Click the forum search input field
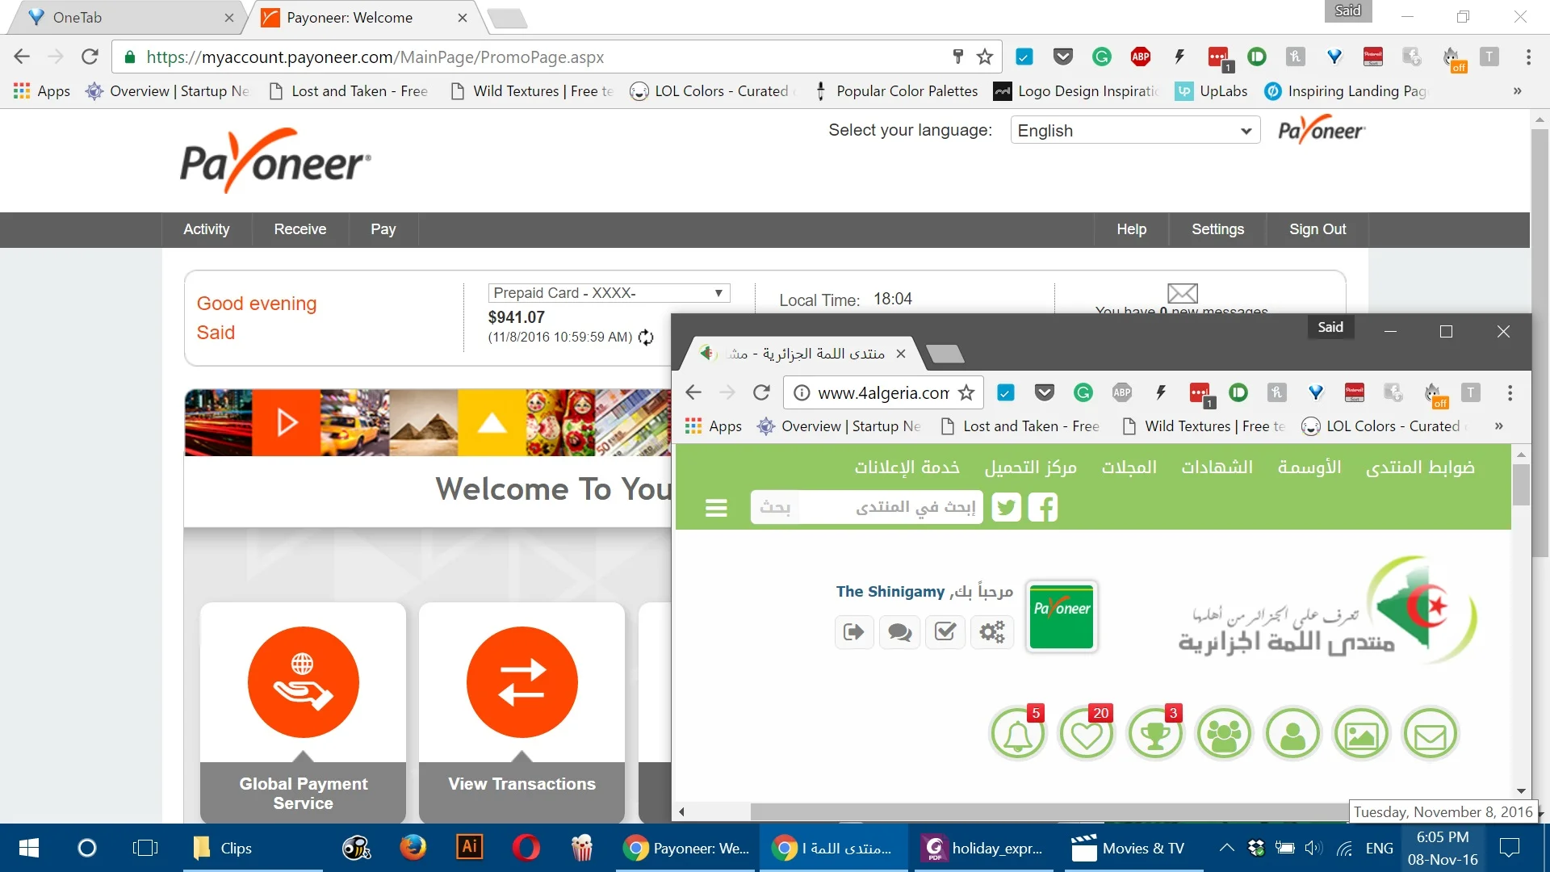The image size is (1550, 872). point(888,507)
